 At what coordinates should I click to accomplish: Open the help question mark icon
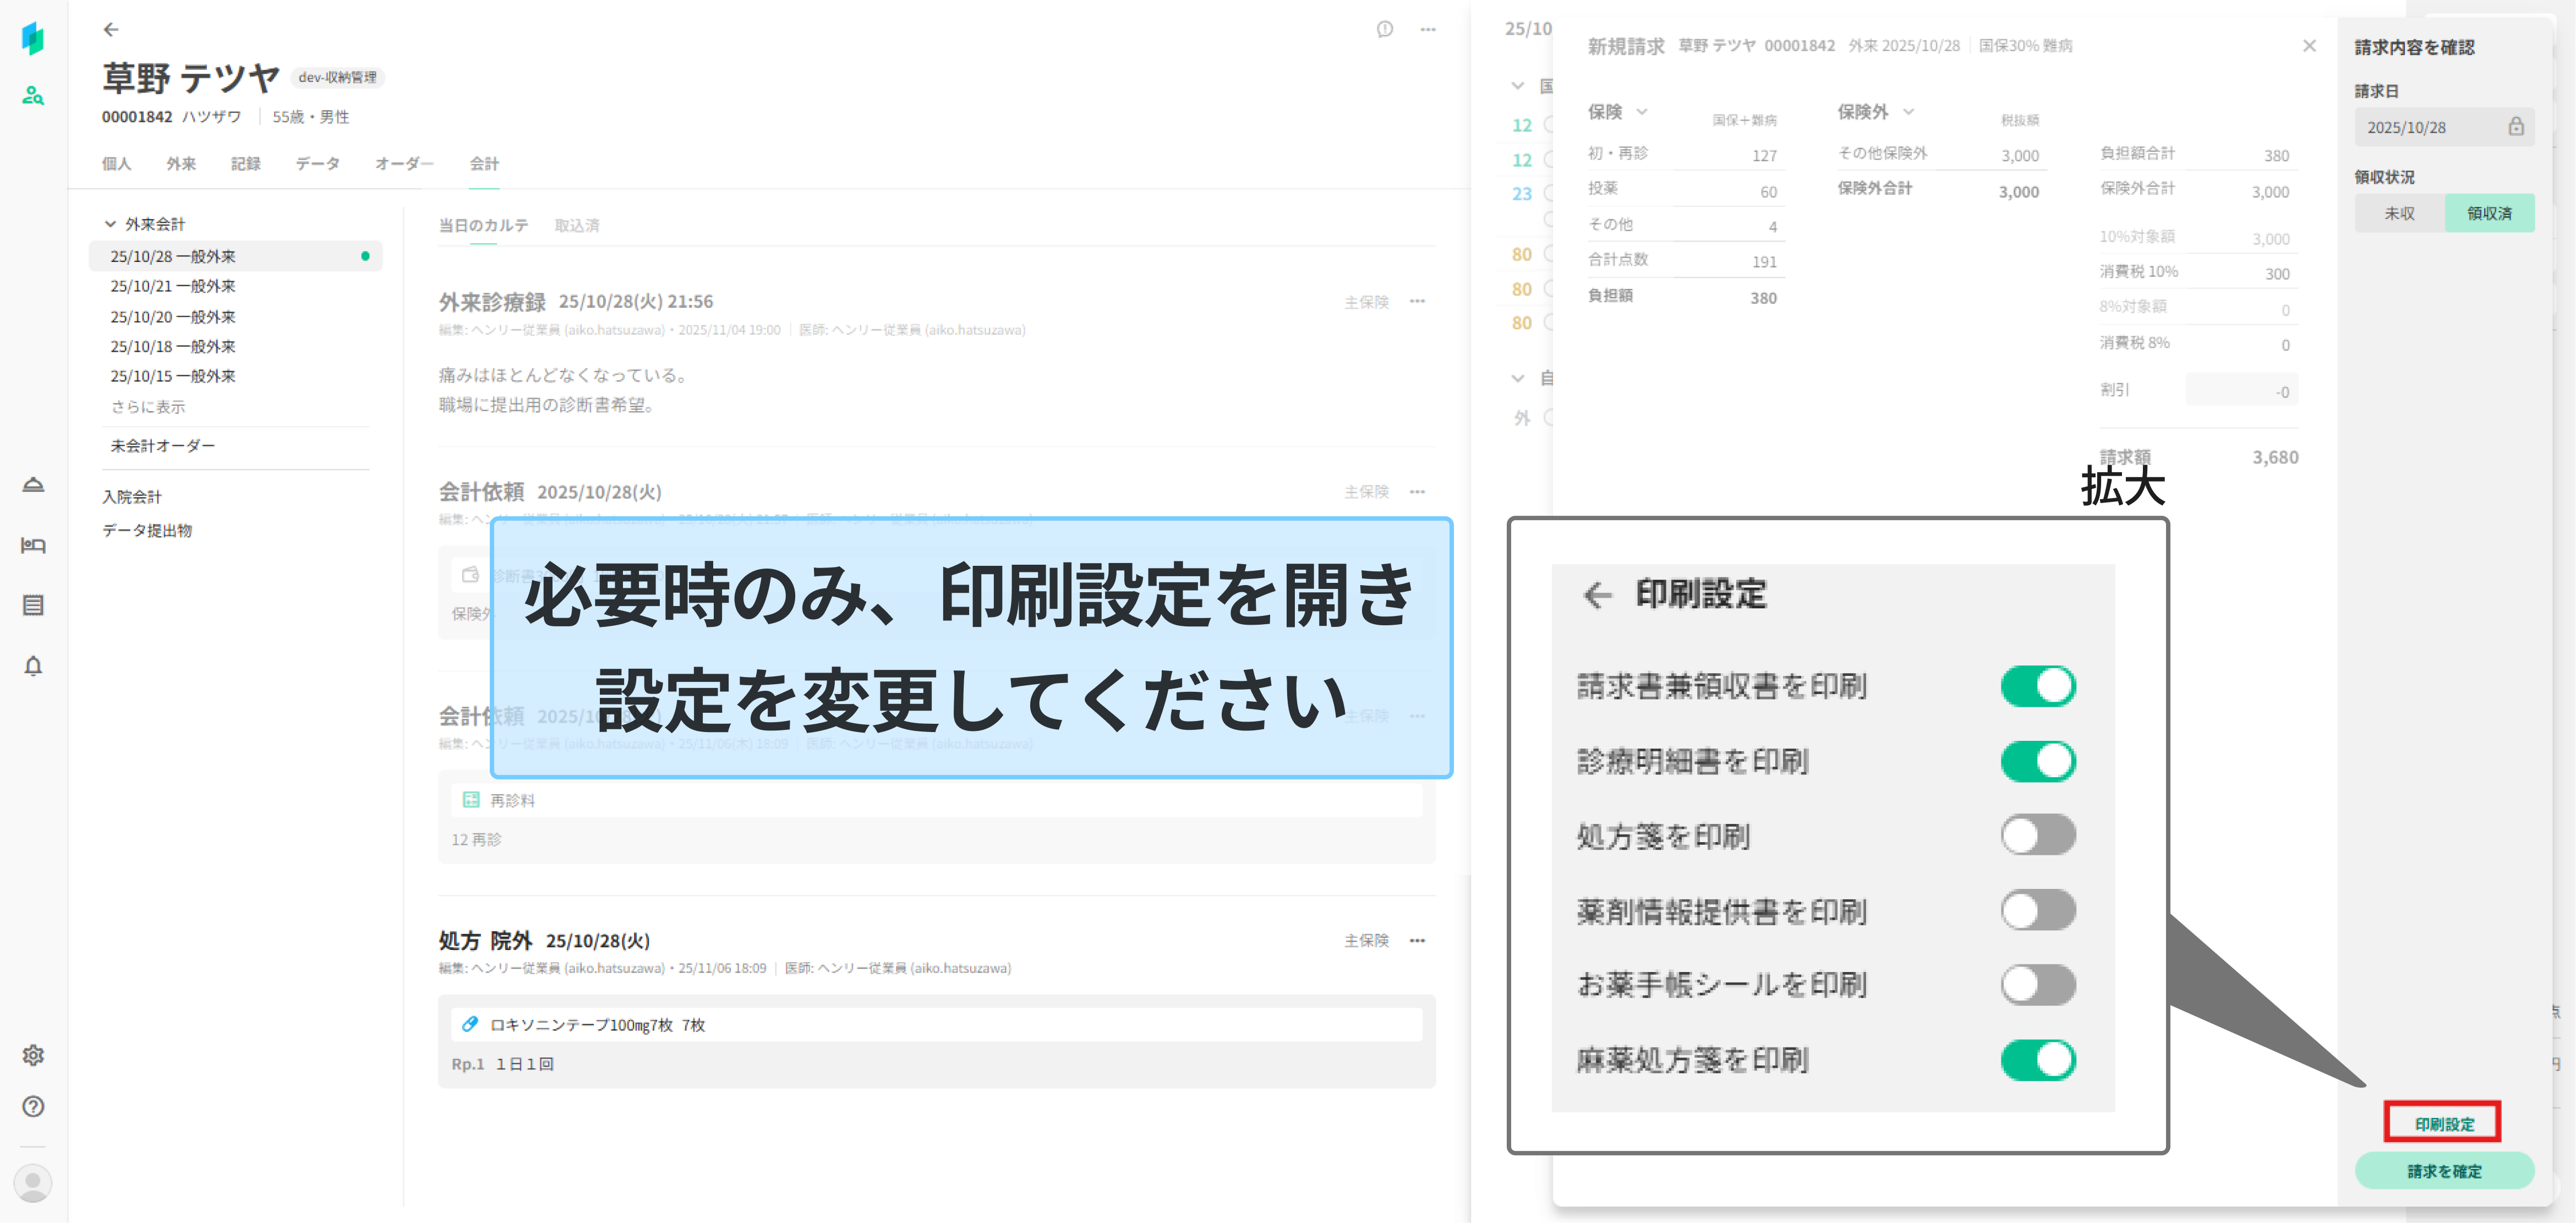[x=33, y=1106]
